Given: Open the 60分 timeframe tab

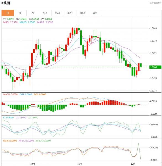Looking at the screenshot, I should [x=83, y=13].
